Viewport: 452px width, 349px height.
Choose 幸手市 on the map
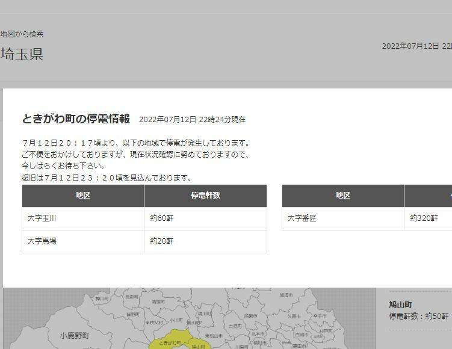[x=320, y=315]
